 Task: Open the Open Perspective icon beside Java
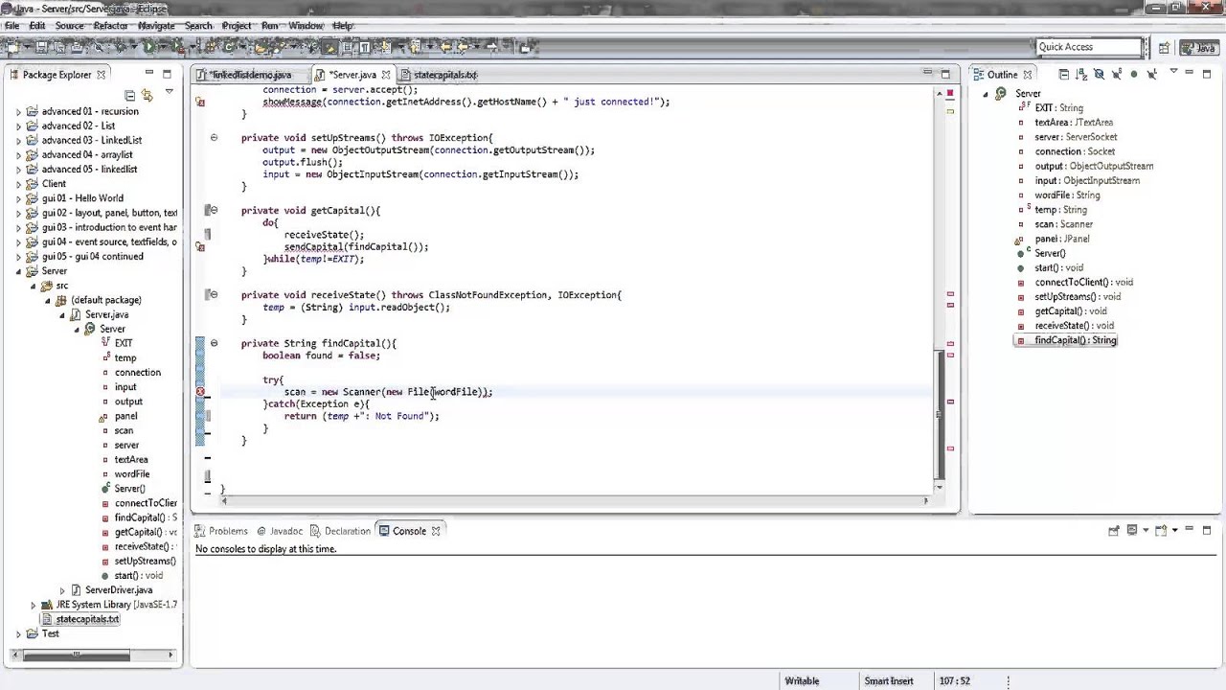[x=1164, y=47]
